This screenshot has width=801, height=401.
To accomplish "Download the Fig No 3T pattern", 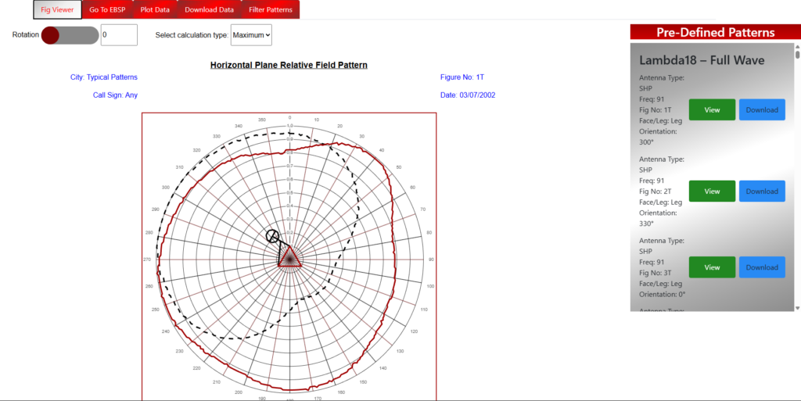I will click(x=762, y=267).
